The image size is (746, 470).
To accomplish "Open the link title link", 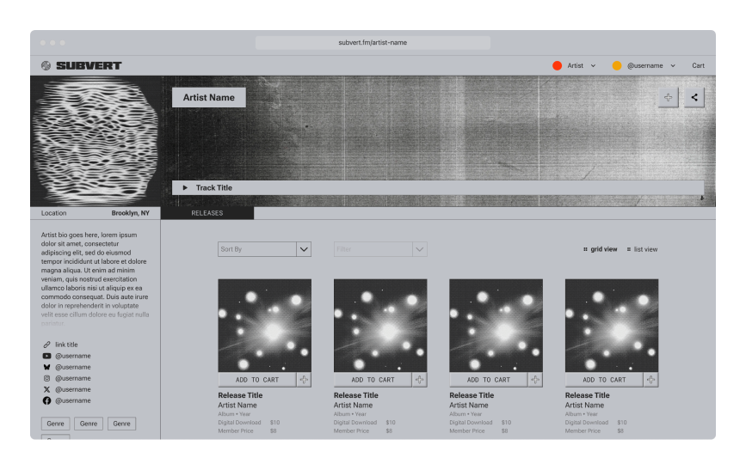I will [66, 345].
